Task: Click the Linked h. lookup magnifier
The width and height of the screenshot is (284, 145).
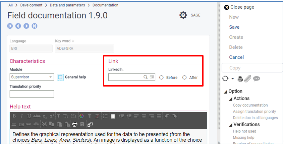Action: [146, 77]
